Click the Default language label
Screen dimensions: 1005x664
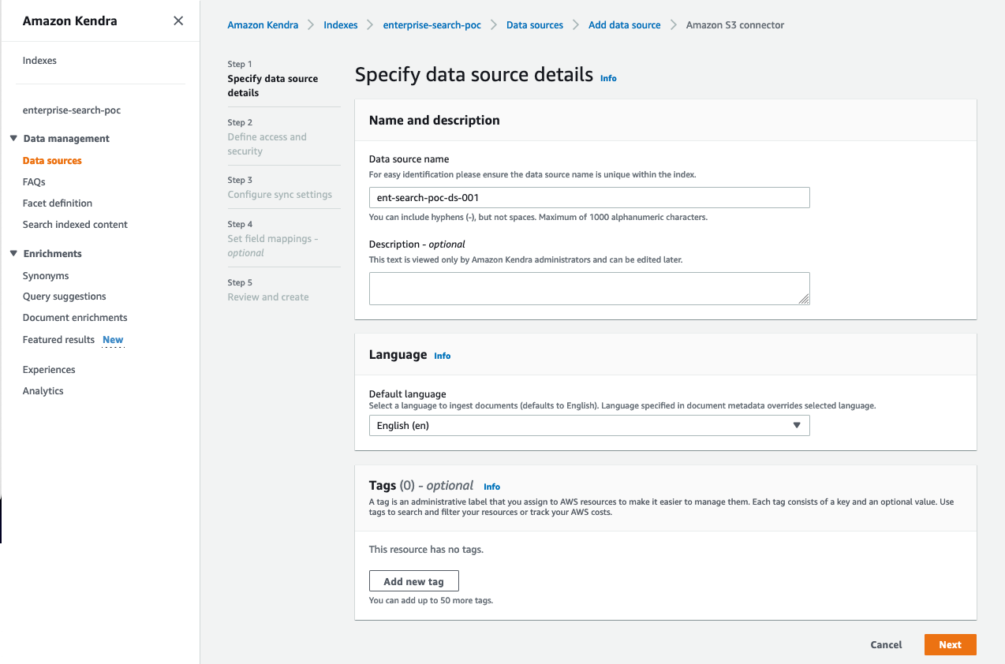pyautogui.click(x=408, y=394)
